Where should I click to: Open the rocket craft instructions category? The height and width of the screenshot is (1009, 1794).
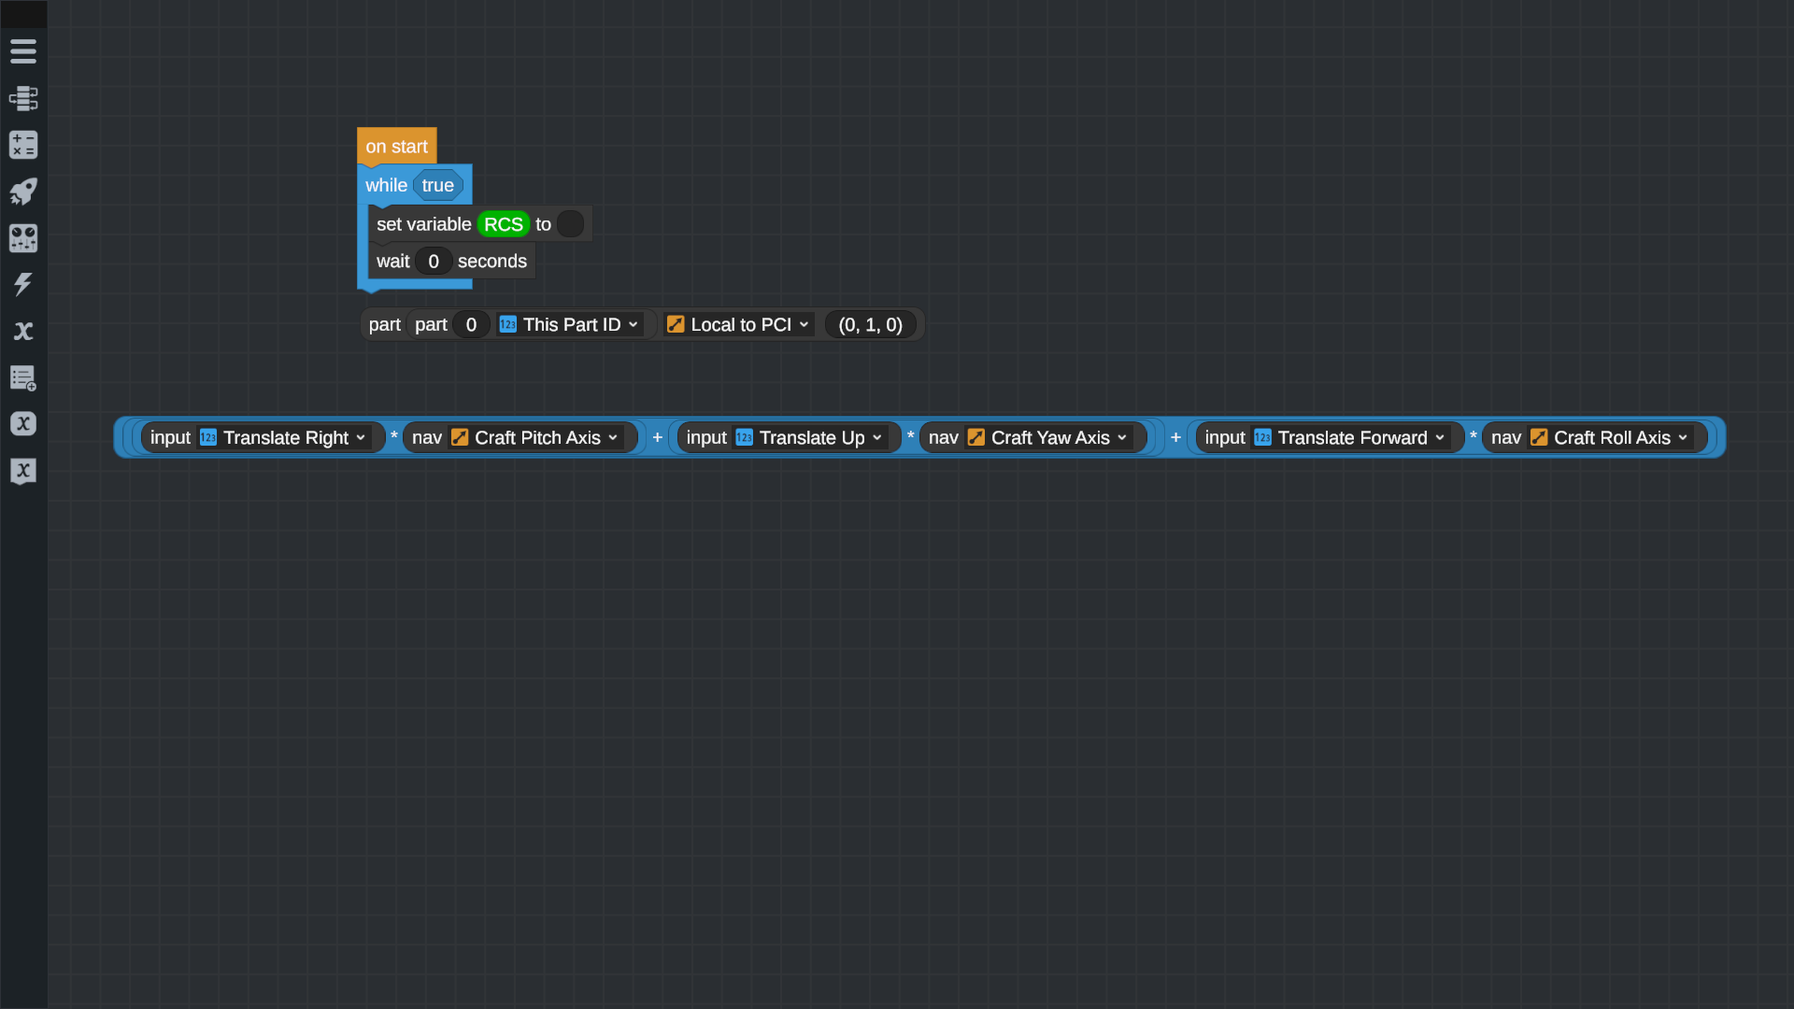coord(23,192)
